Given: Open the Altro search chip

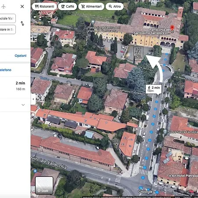Looking at the screenshot, I should click(x=114, y=7).
